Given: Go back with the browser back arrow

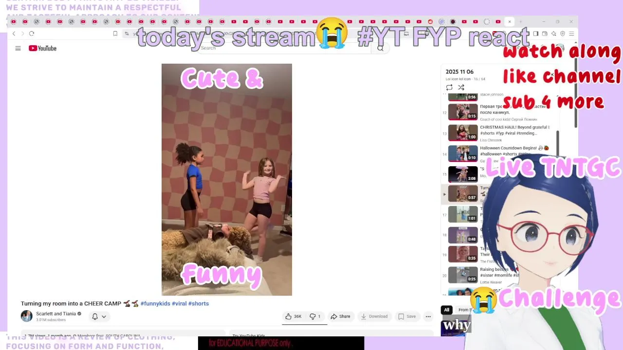Looking at the screenshot, I should pyautogui.click(x=14, y=34).
